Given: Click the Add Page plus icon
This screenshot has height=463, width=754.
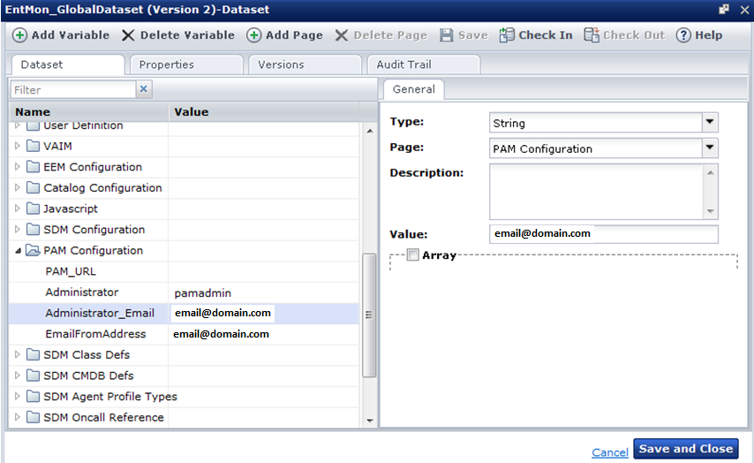Looking at the screenshot, I should click(254, 35).
